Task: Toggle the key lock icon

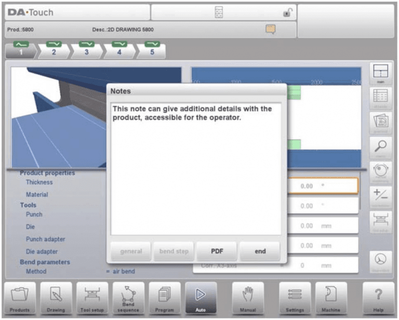Action: [x=287, y=12]
